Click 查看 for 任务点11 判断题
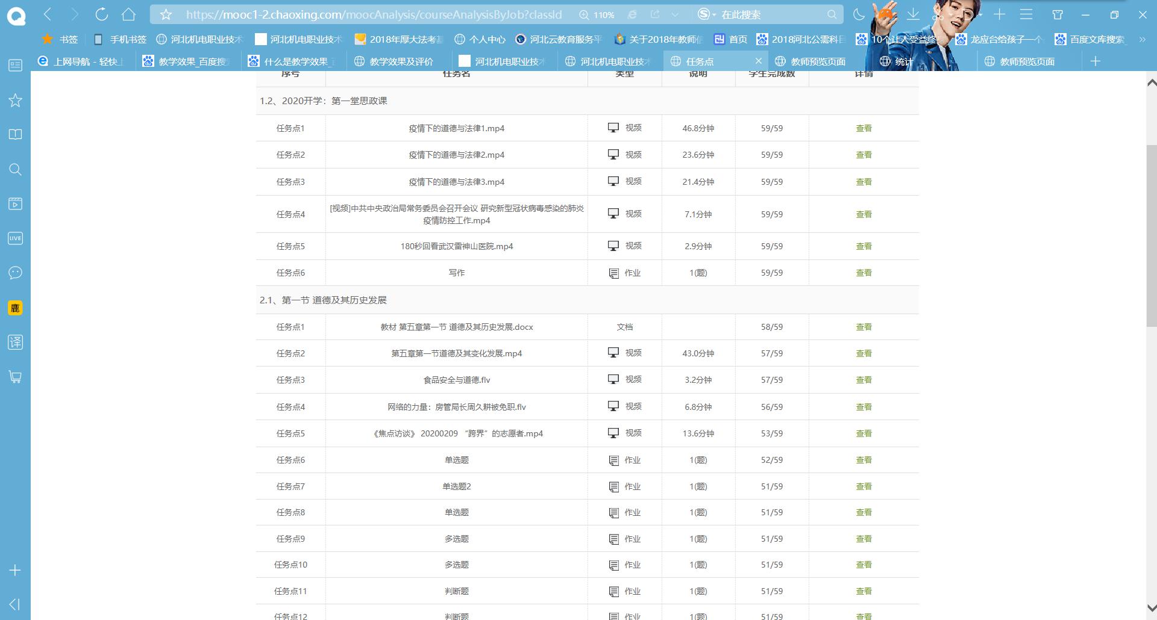The height and width of the screenshot is (620, 1157). [864, 591]
